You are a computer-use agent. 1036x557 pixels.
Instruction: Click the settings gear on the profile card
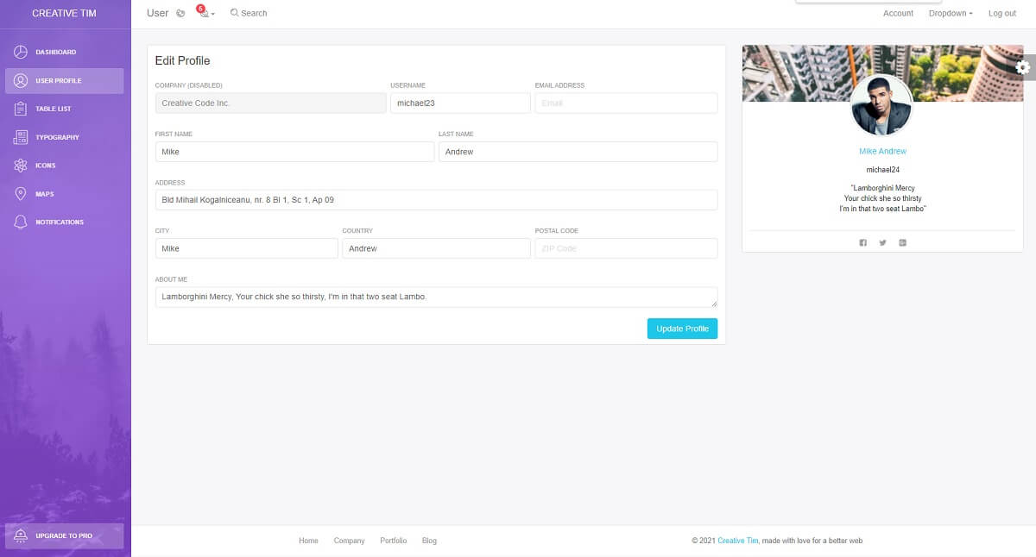coord(1023,67)
